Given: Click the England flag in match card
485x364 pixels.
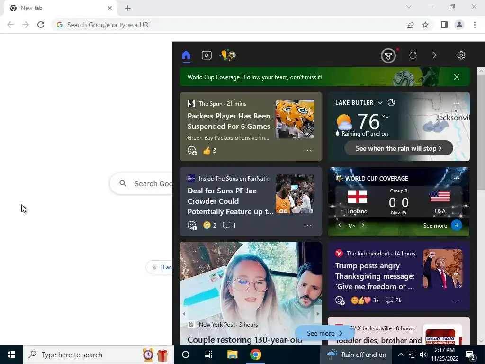Looking at the screenshot, I should pyautogui.click(x=357, y=197).
